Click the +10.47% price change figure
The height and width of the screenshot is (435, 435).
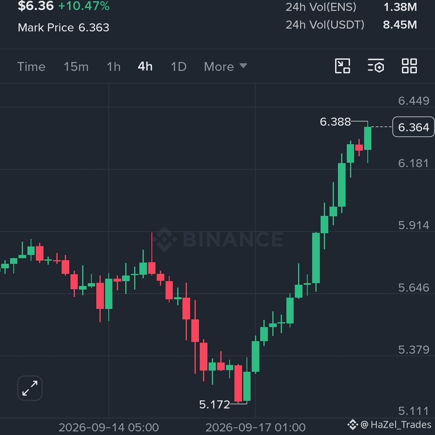pyautogui.click(x=84, y=6)
